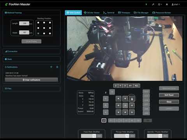Switch to the GCode Viewer tab
This screenshot has height=140, width=187.
pyautogui.click(x=92, y=12)
